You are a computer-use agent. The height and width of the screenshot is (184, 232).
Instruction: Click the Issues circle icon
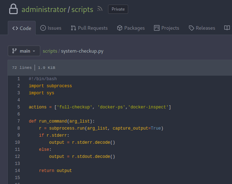pos(43,28)
